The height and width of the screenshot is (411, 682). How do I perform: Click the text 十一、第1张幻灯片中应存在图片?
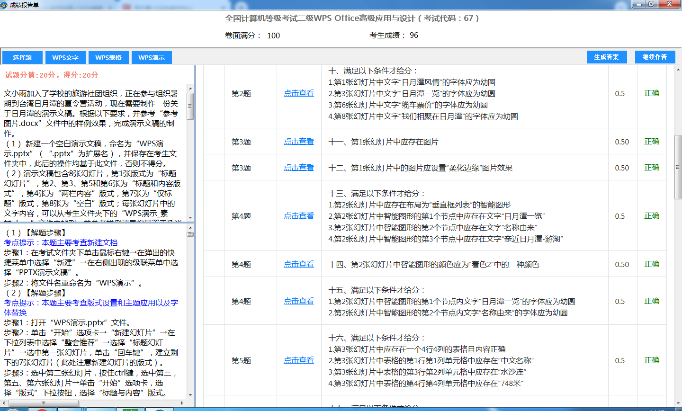[x=383, y=142]
